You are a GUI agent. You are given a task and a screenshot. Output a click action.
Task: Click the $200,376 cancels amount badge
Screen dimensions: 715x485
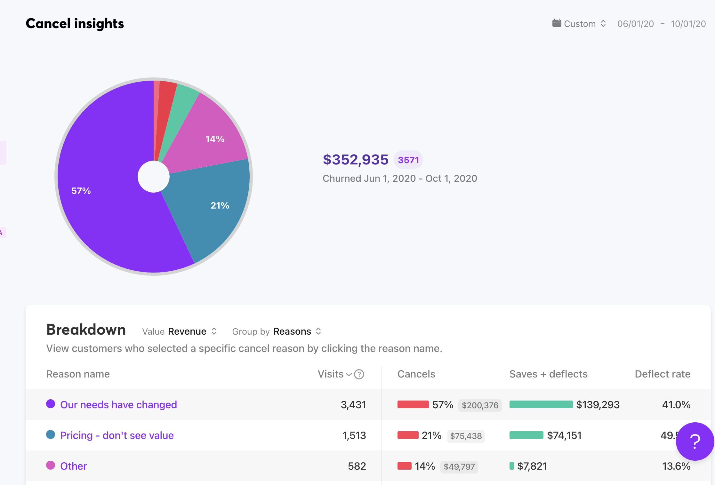click(x=480, y=405)
